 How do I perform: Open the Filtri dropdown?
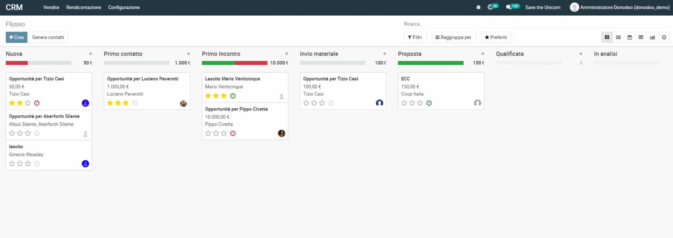point(415,37)
